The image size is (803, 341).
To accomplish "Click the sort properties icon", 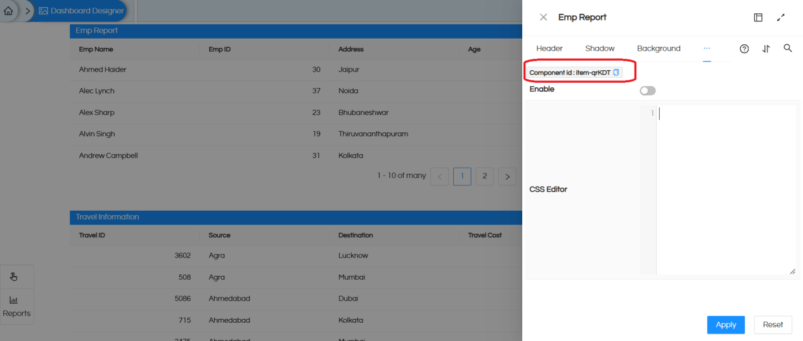I will coord(766,49).
